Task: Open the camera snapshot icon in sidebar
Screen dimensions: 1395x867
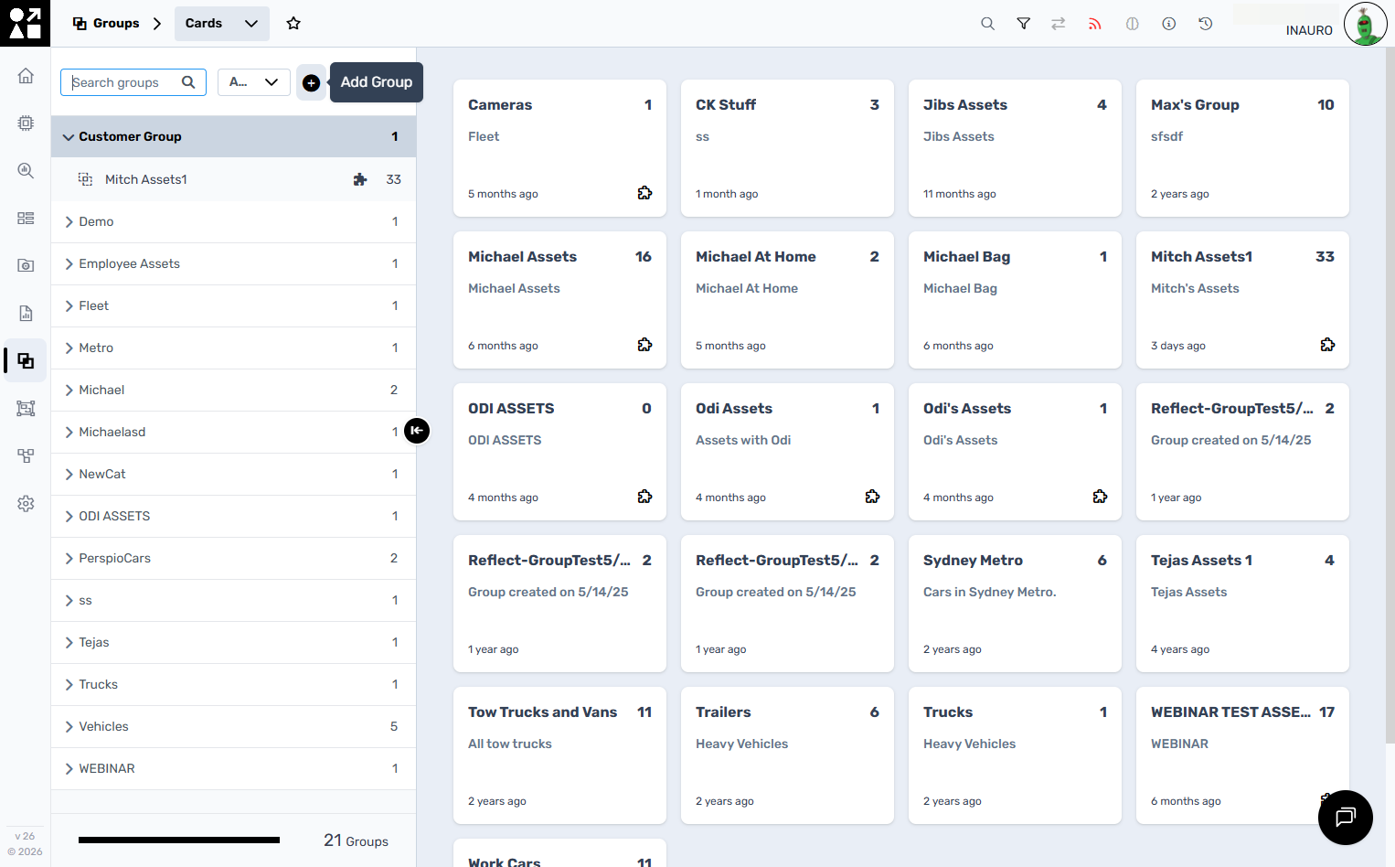Action: click(x=26, y=265)
